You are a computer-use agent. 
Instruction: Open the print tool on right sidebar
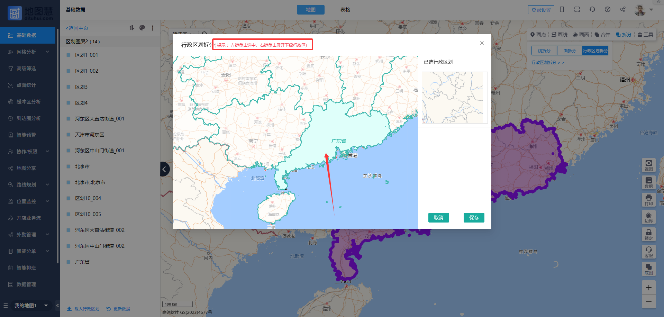click(648, 200)
